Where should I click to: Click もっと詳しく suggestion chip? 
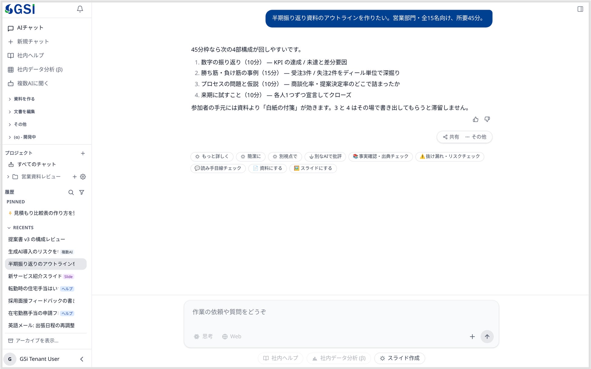[x=212, y=156]
